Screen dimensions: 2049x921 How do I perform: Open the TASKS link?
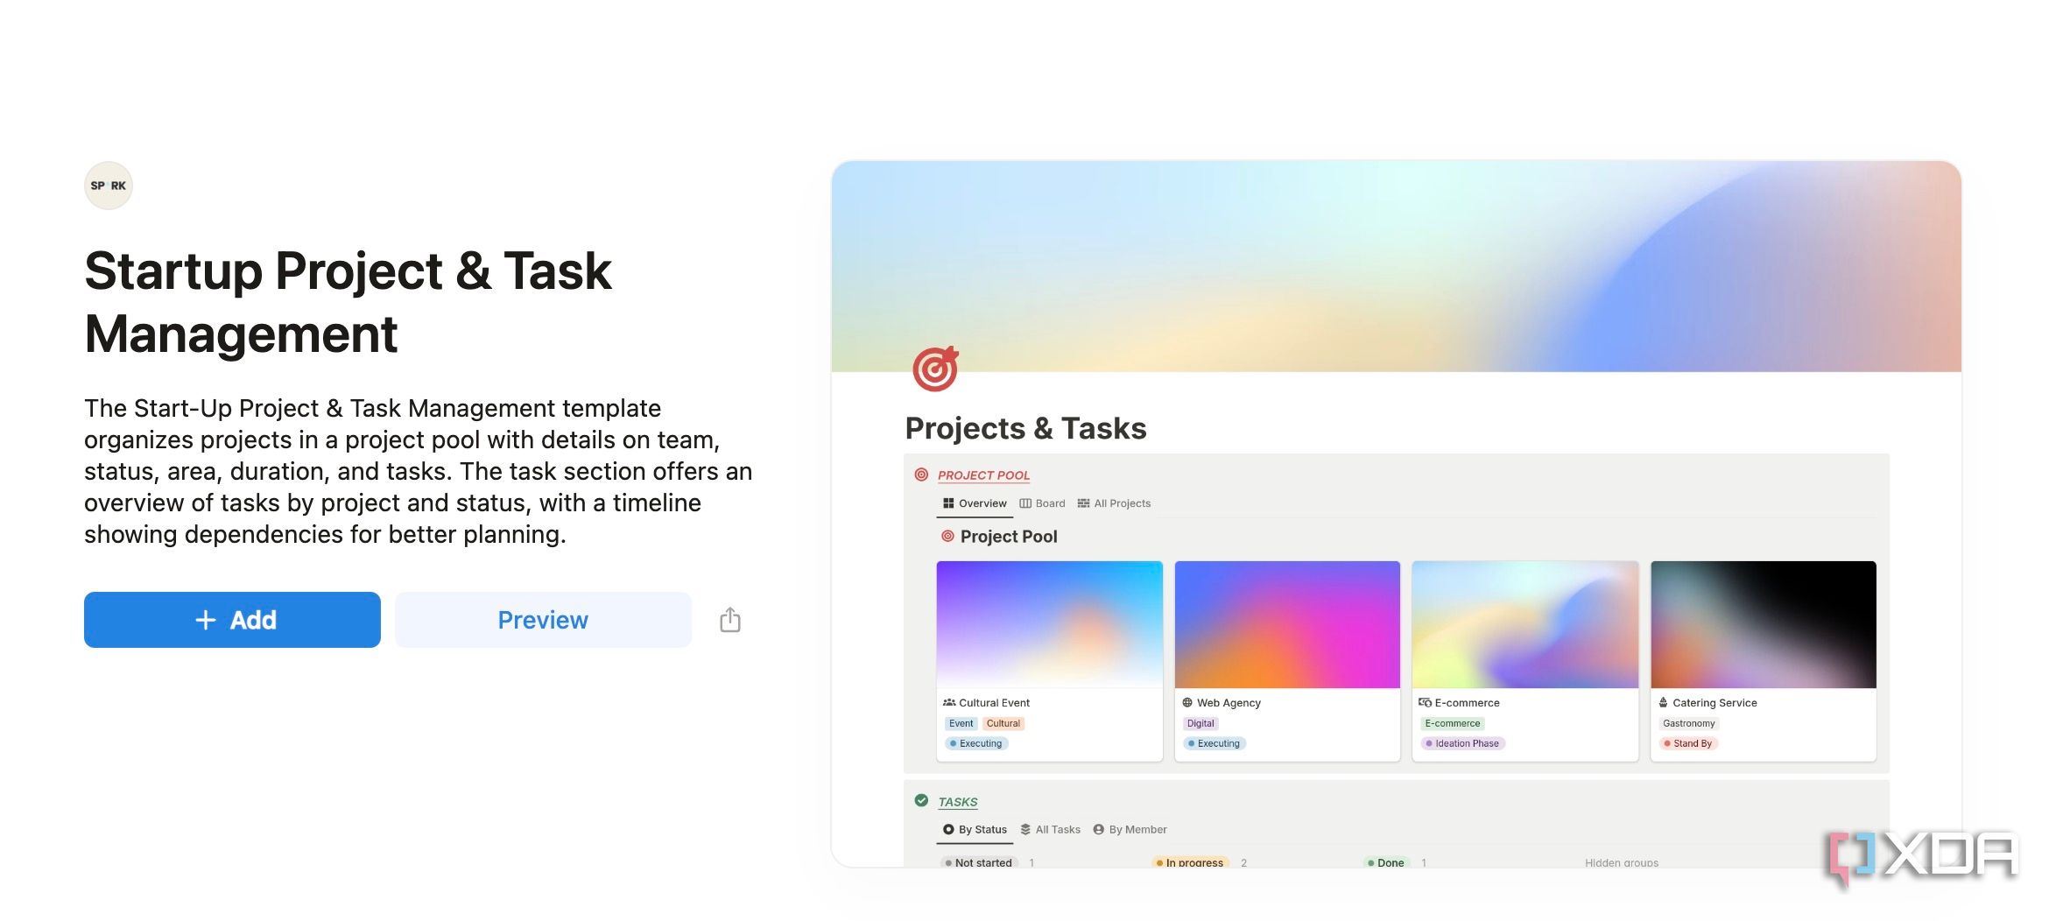pyautogui.click(x=958, y=802)
